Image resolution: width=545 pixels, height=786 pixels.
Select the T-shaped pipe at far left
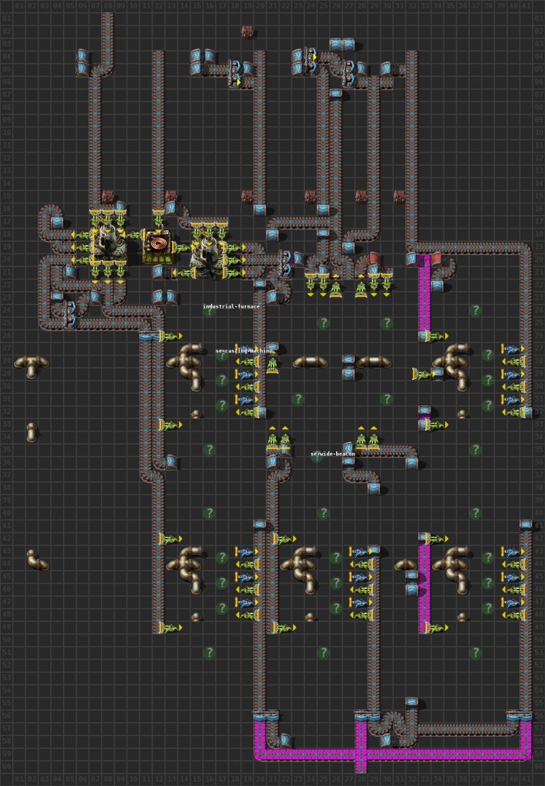[x=31, y=366]
